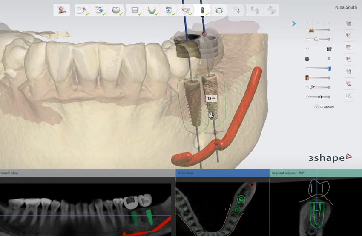Select visibility preset 1
362x237 pixels.
coord(307,23)
